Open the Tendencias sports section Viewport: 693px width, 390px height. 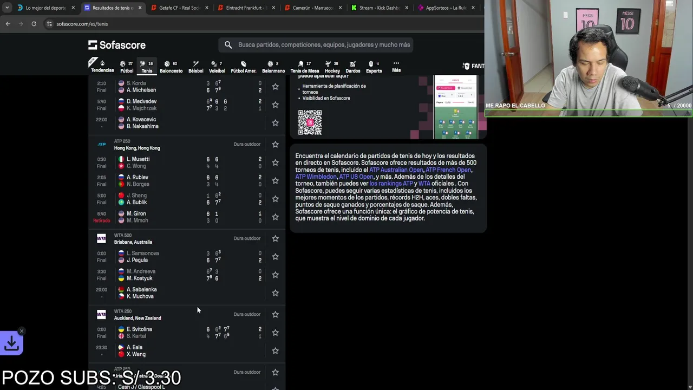[x=102, y=67]
